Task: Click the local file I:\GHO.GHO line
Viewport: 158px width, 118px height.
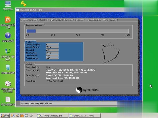Action: pos(66,73)
